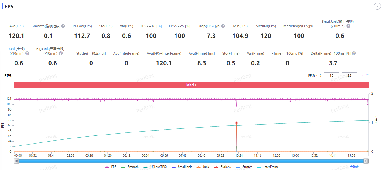This screenshot has width=386, height=170.
Task: Click left handle of timeline range slider
Action: pyautogui.click(x=16, y=161)
